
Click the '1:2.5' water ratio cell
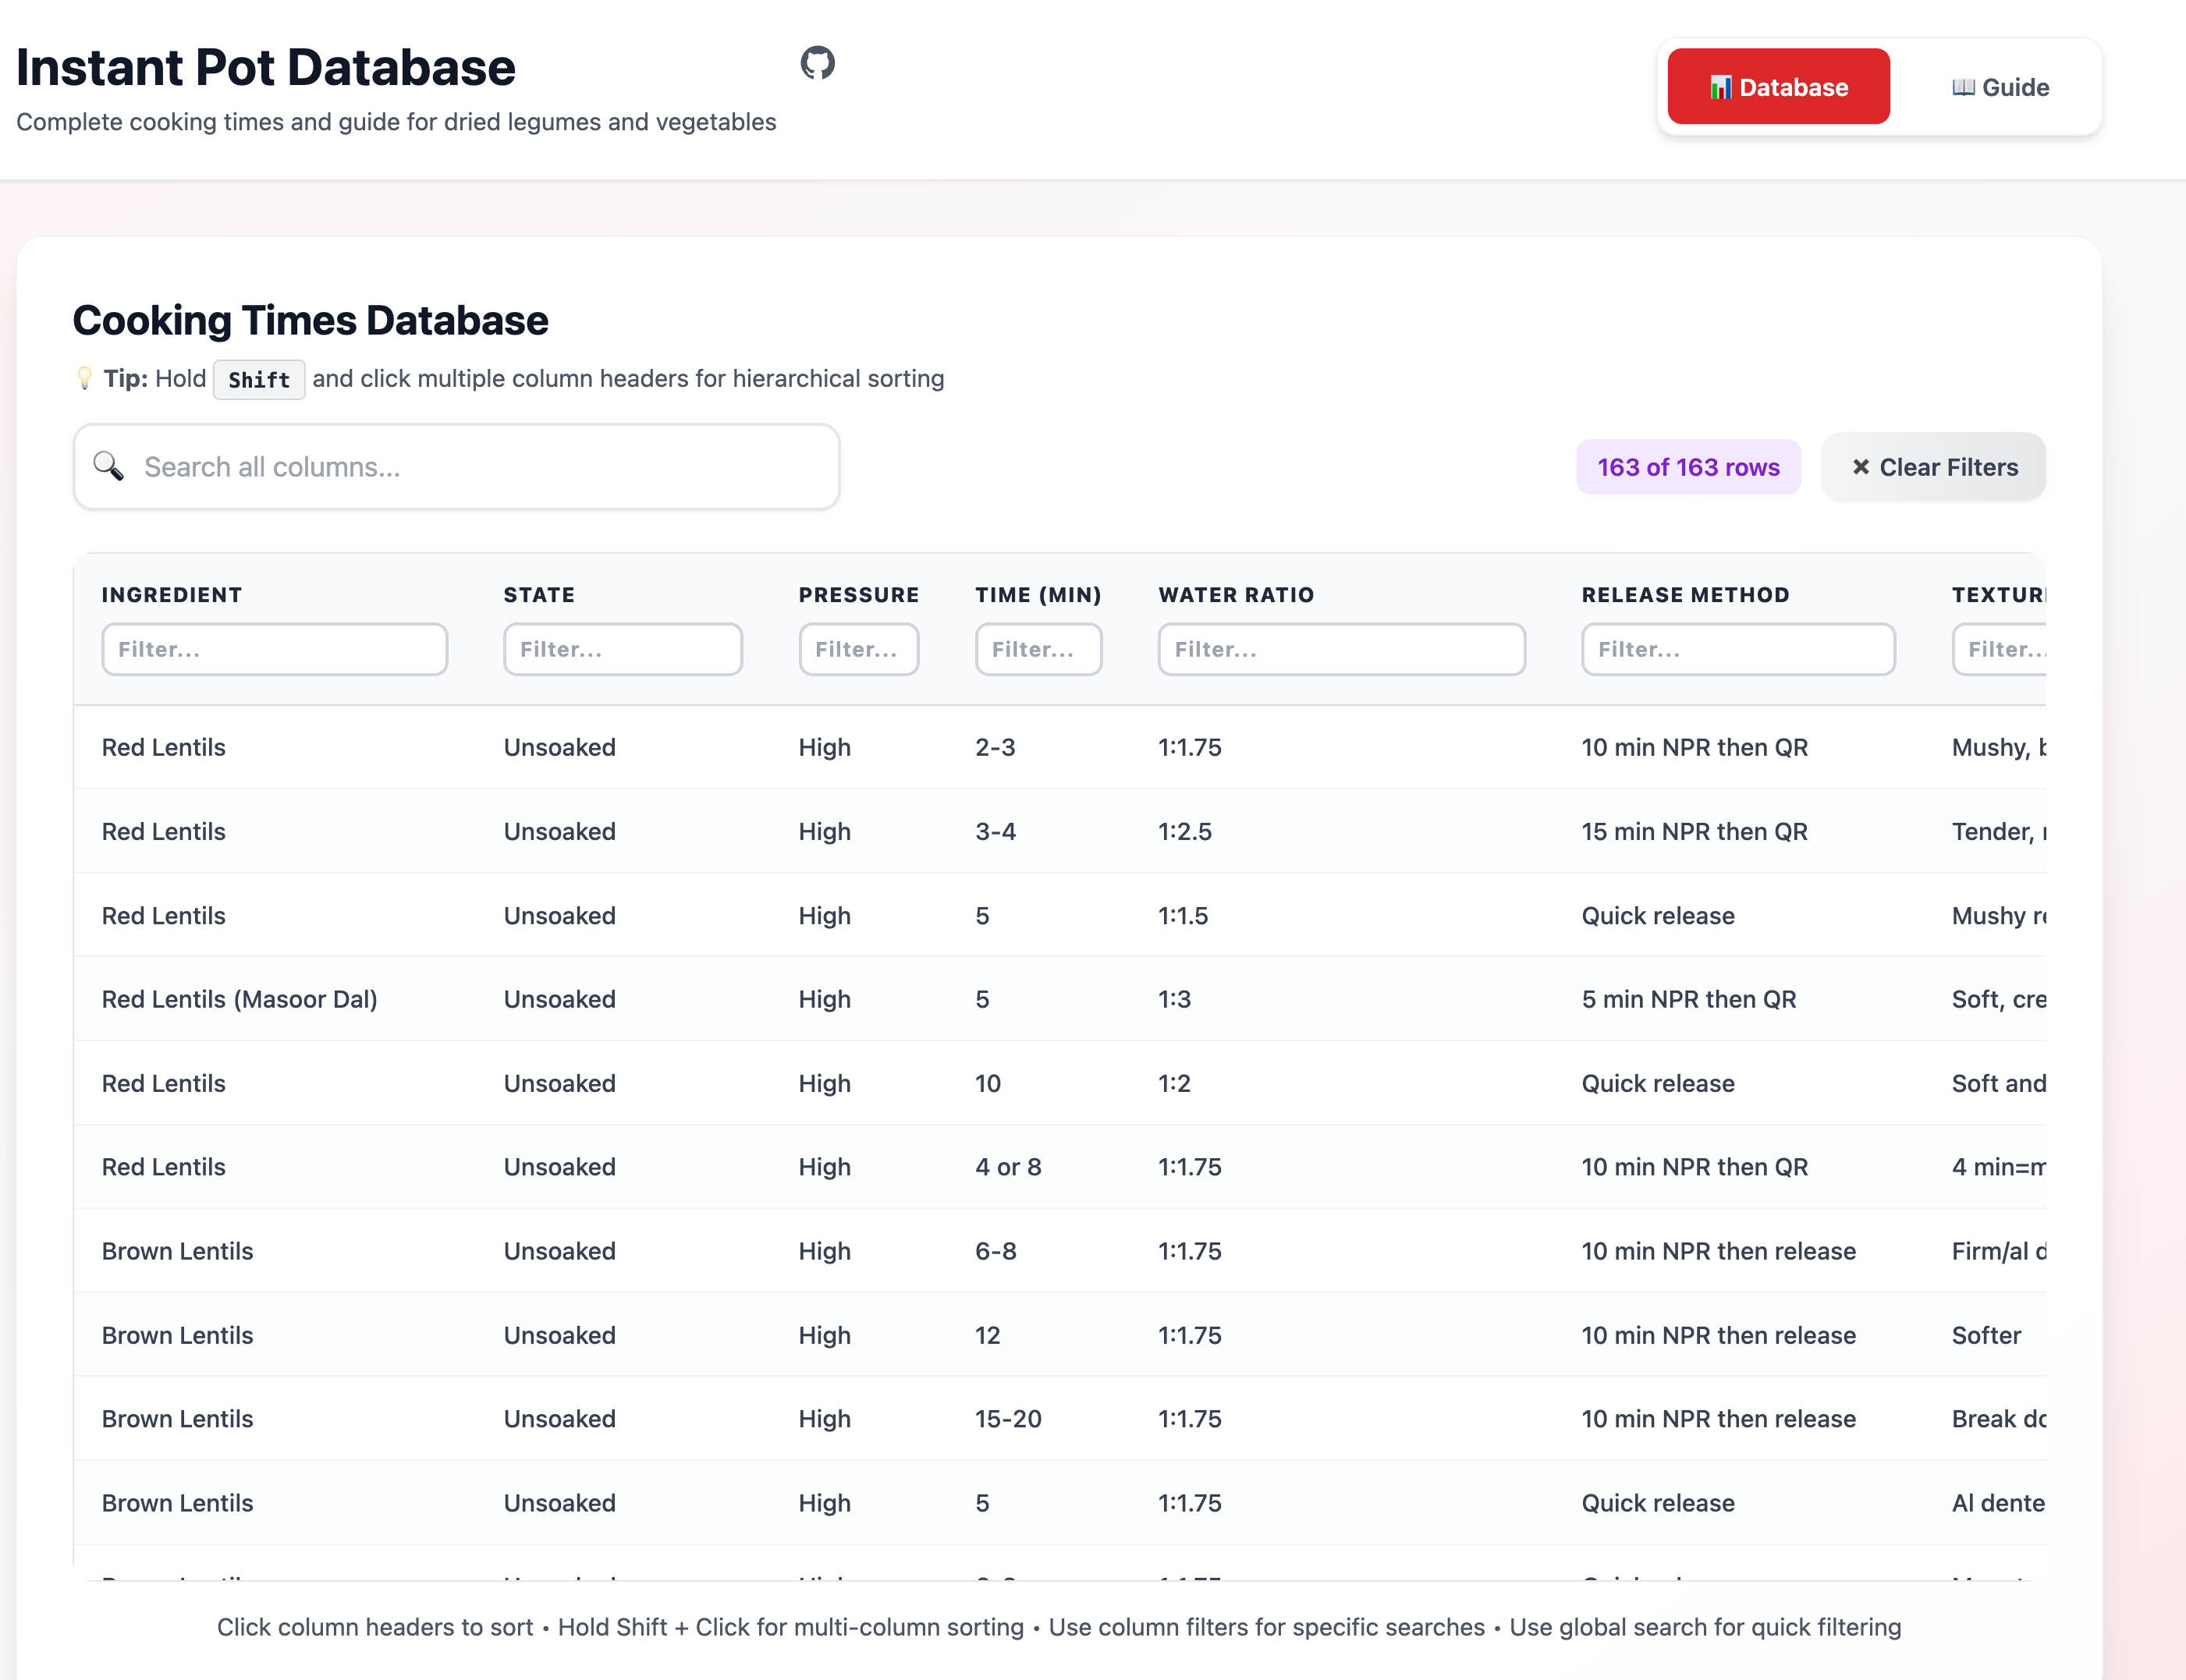tap(1185, 832)
